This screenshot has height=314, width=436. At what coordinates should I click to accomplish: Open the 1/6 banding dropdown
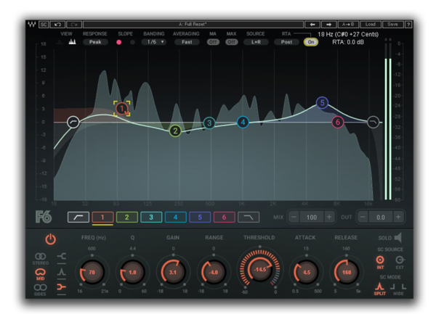pos(154,42)
